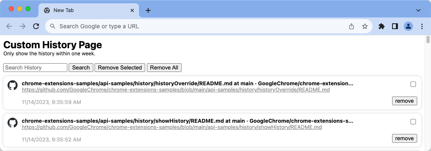Close the New Tab tab

click(132, 10)
